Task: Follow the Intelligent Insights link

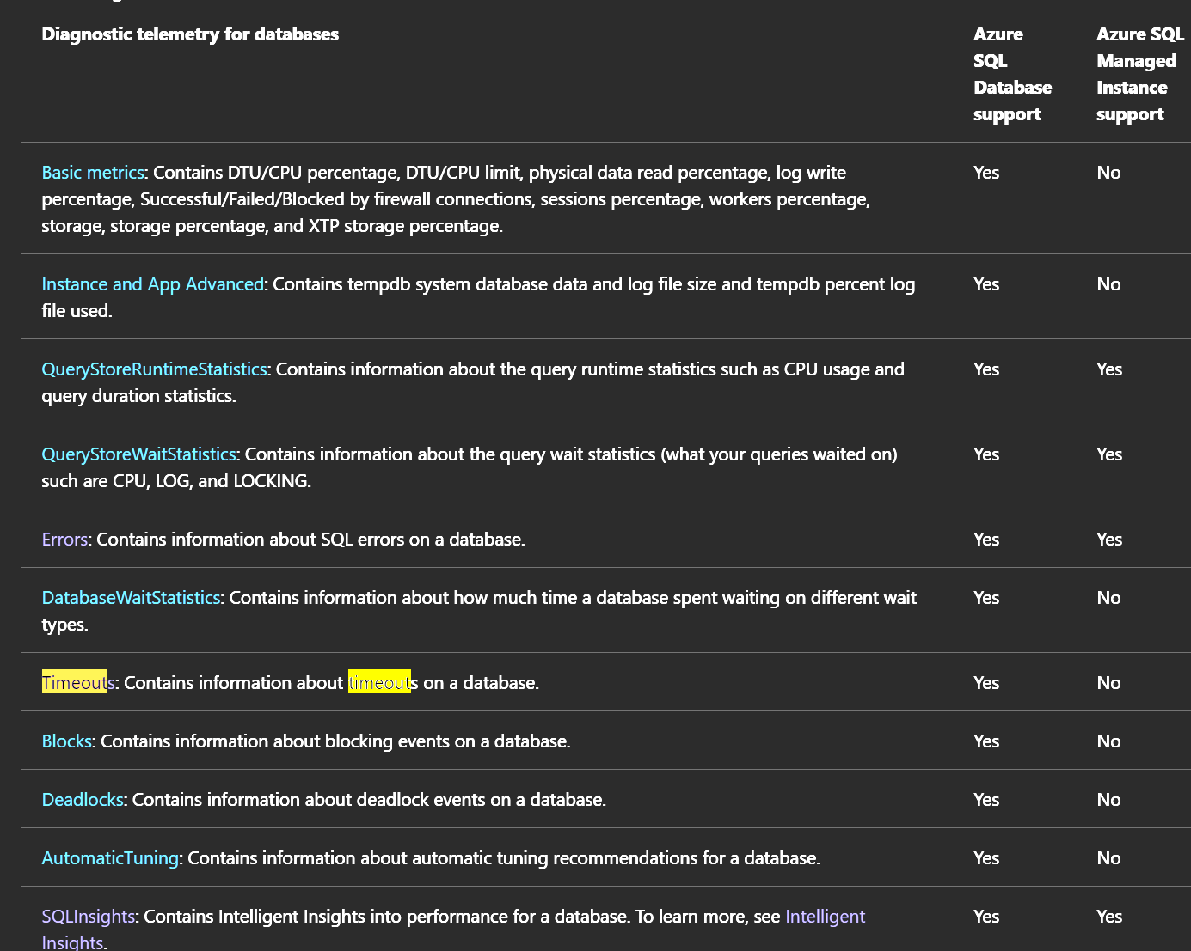Action: click(x=825, y=917)
